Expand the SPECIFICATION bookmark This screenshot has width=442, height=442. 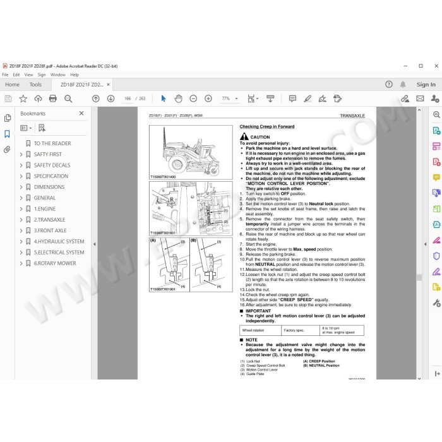tap(21, 176)
